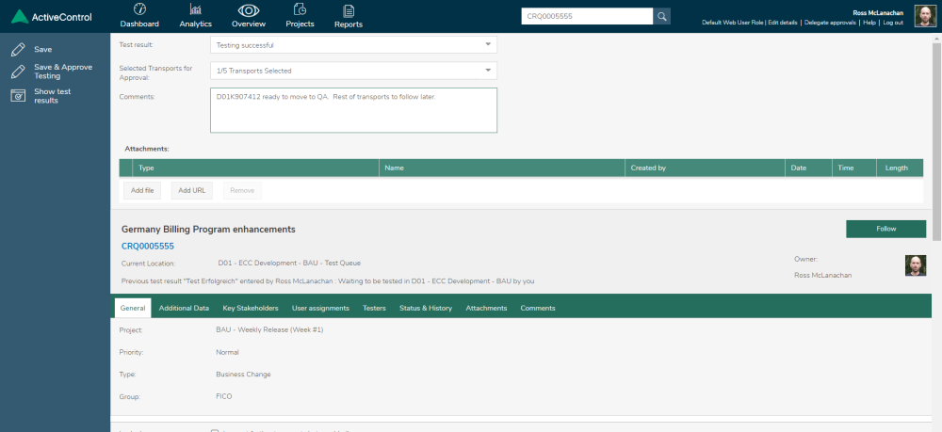The width and height of the screenshot is (942, 432).
Task: Click the disabled Remove button
Action: tap(242, 190)
